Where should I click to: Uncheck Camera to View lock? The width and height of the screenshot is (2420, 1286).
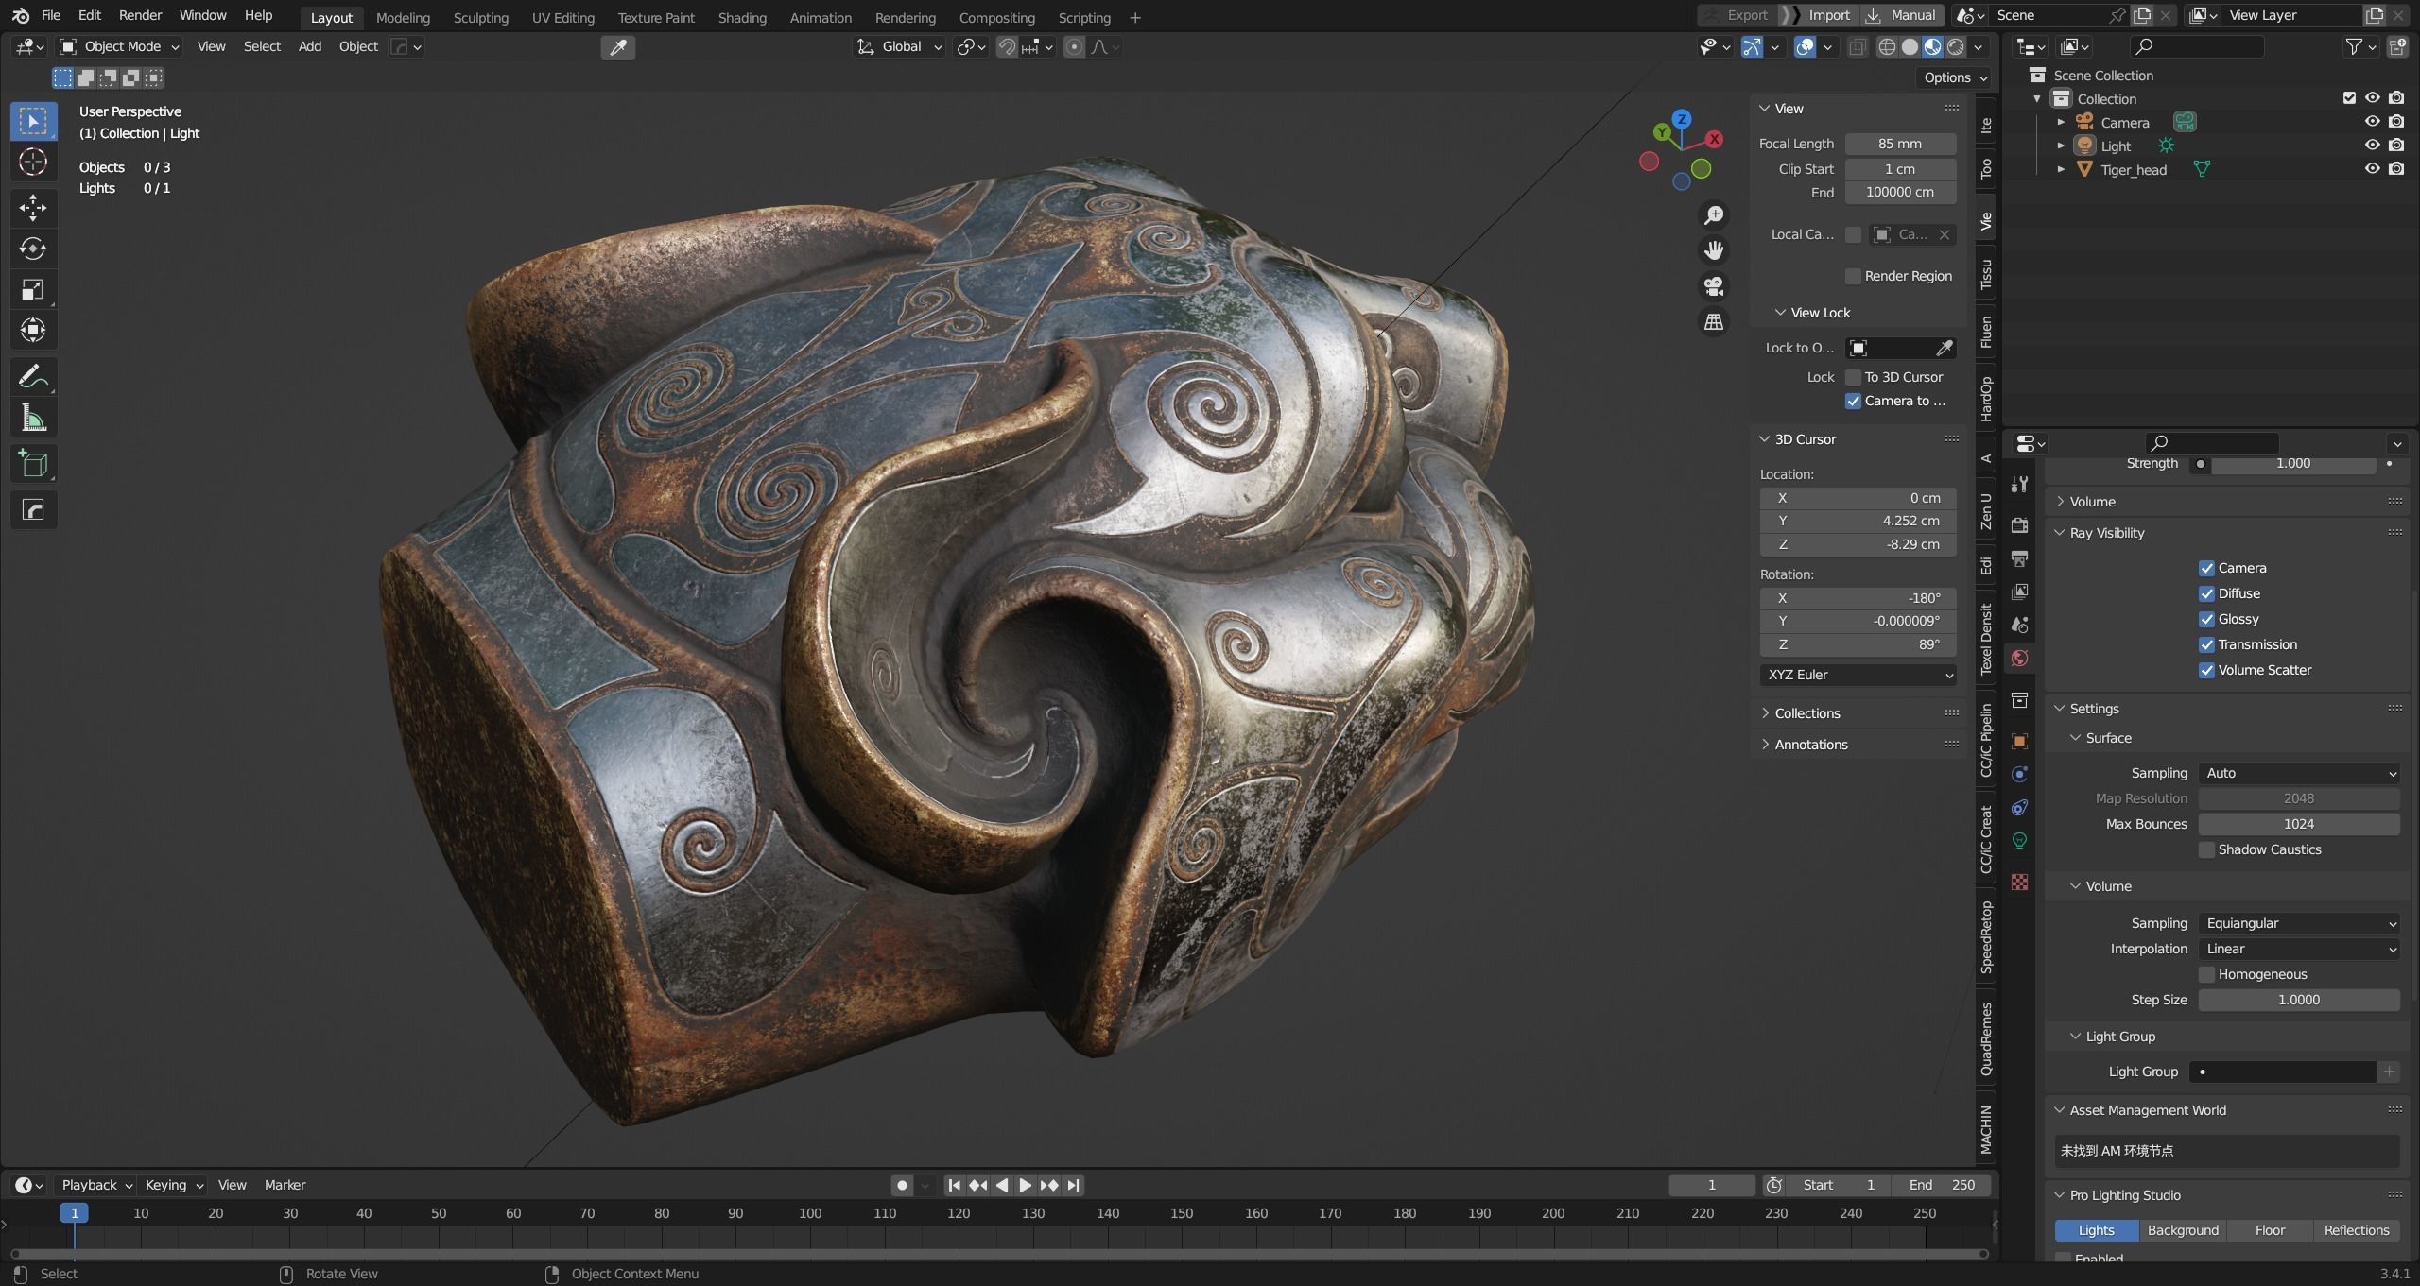[1853, 401]
